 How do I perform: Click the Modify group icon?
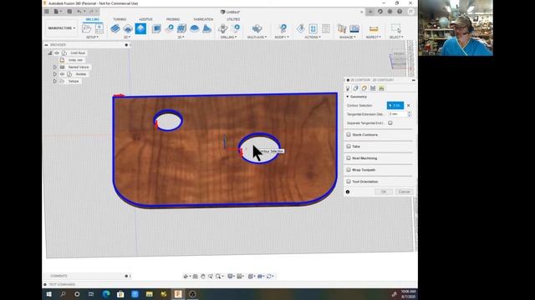pyautogui.click(x=283, y=29)
